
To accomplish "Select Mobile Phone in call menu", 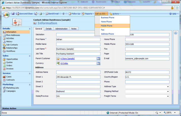I will click(x=112, y=26).
